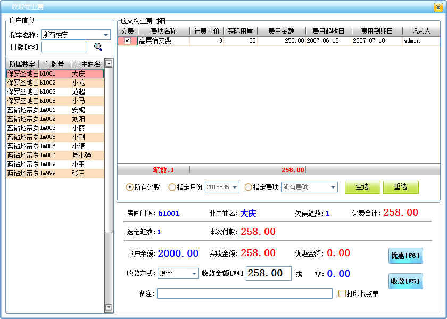447x319 pixels.
Task: Click the 费用到期日 column header
Action: tap(377, 31)
